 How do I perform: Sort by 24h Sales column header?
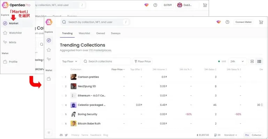point(210,69)
